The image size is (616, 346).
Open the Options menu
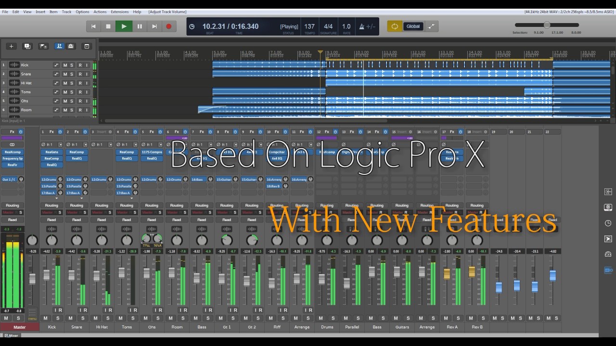tap(82, 12)
